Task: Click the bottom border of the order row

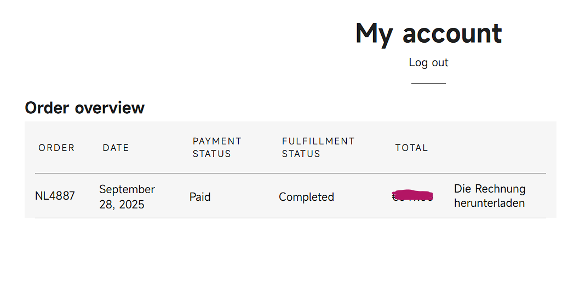Action: (x=290, y=218)
